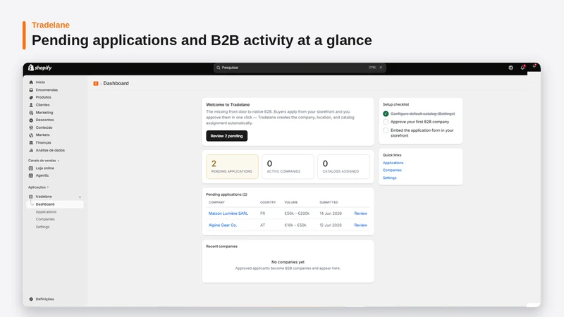This screenshot has width=564, height=317.
Task: Click the SUBMITTED column header
Action: click(x=329, y=202)
